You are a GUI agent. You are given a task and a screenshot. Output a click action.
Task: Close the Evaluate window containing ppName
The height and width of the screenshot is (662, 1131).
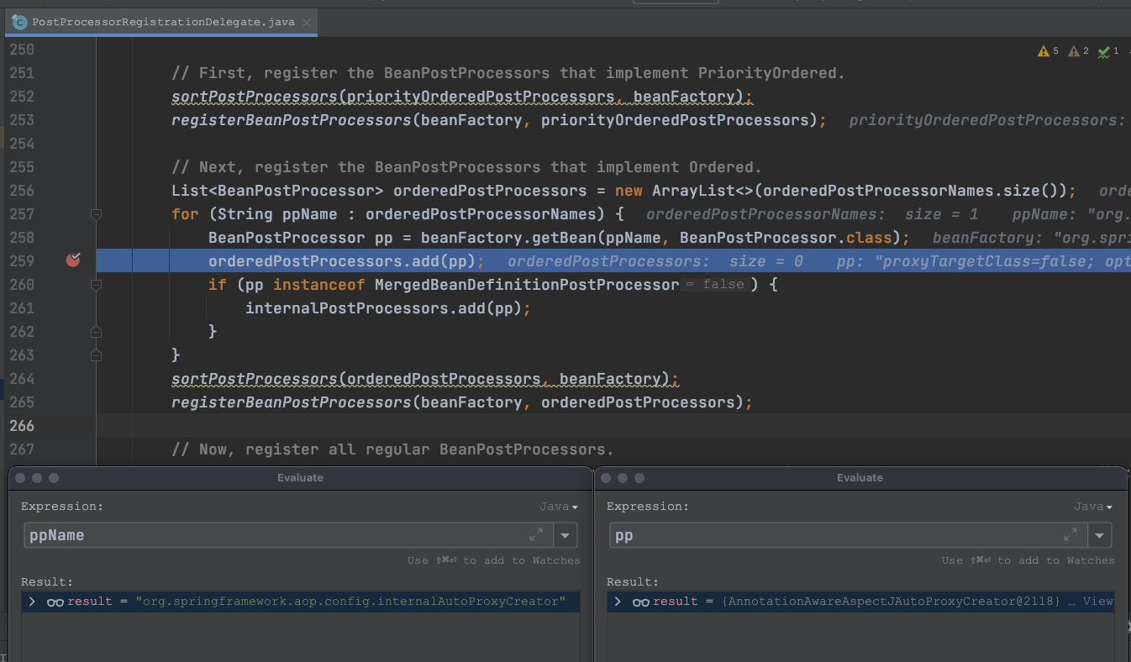[x=20, y=478]
